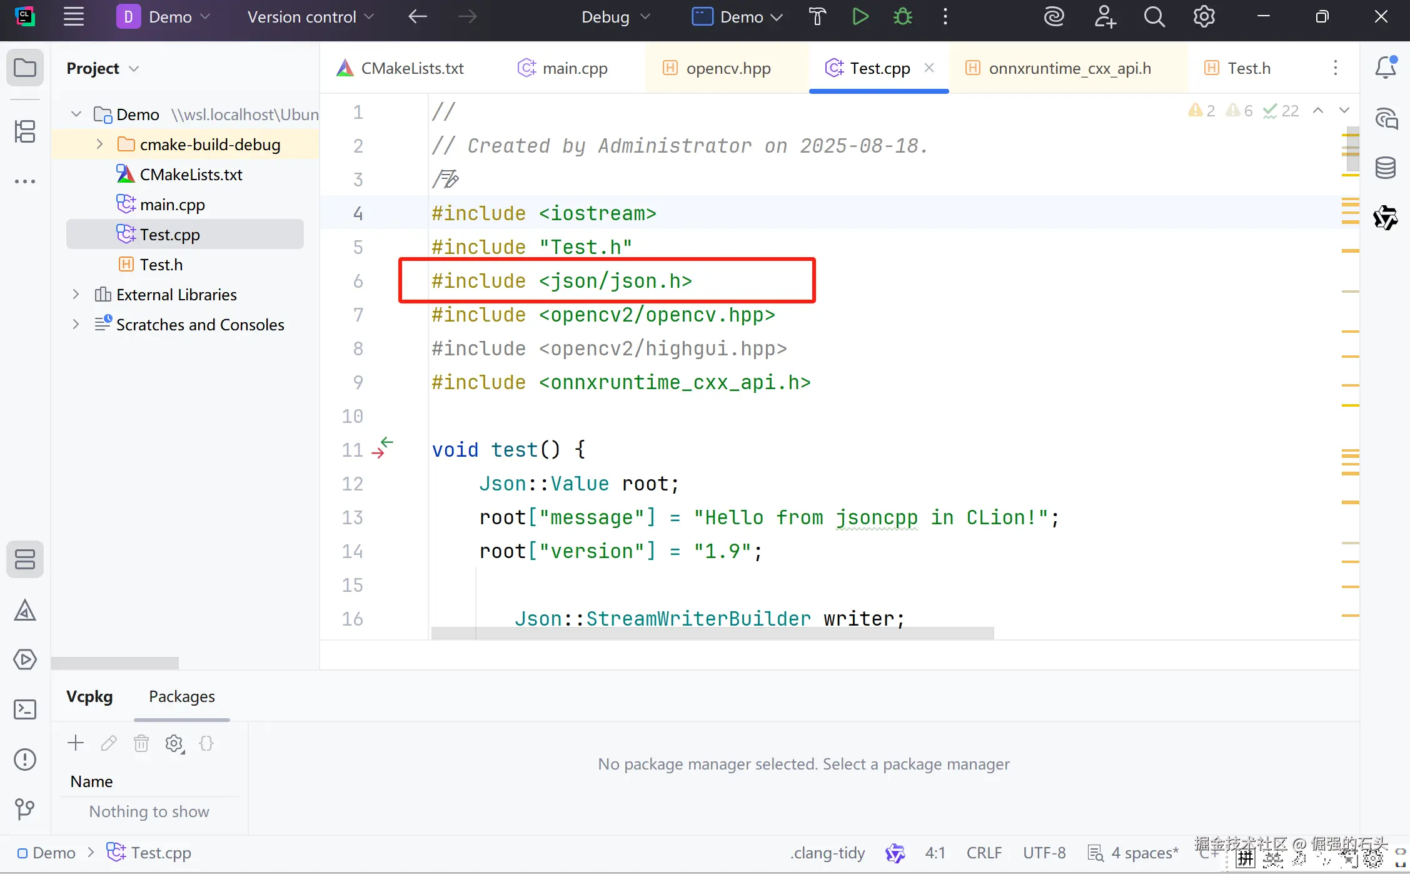
Task: Click the project panel horizontal scrollbar
Action: (115, 663)
